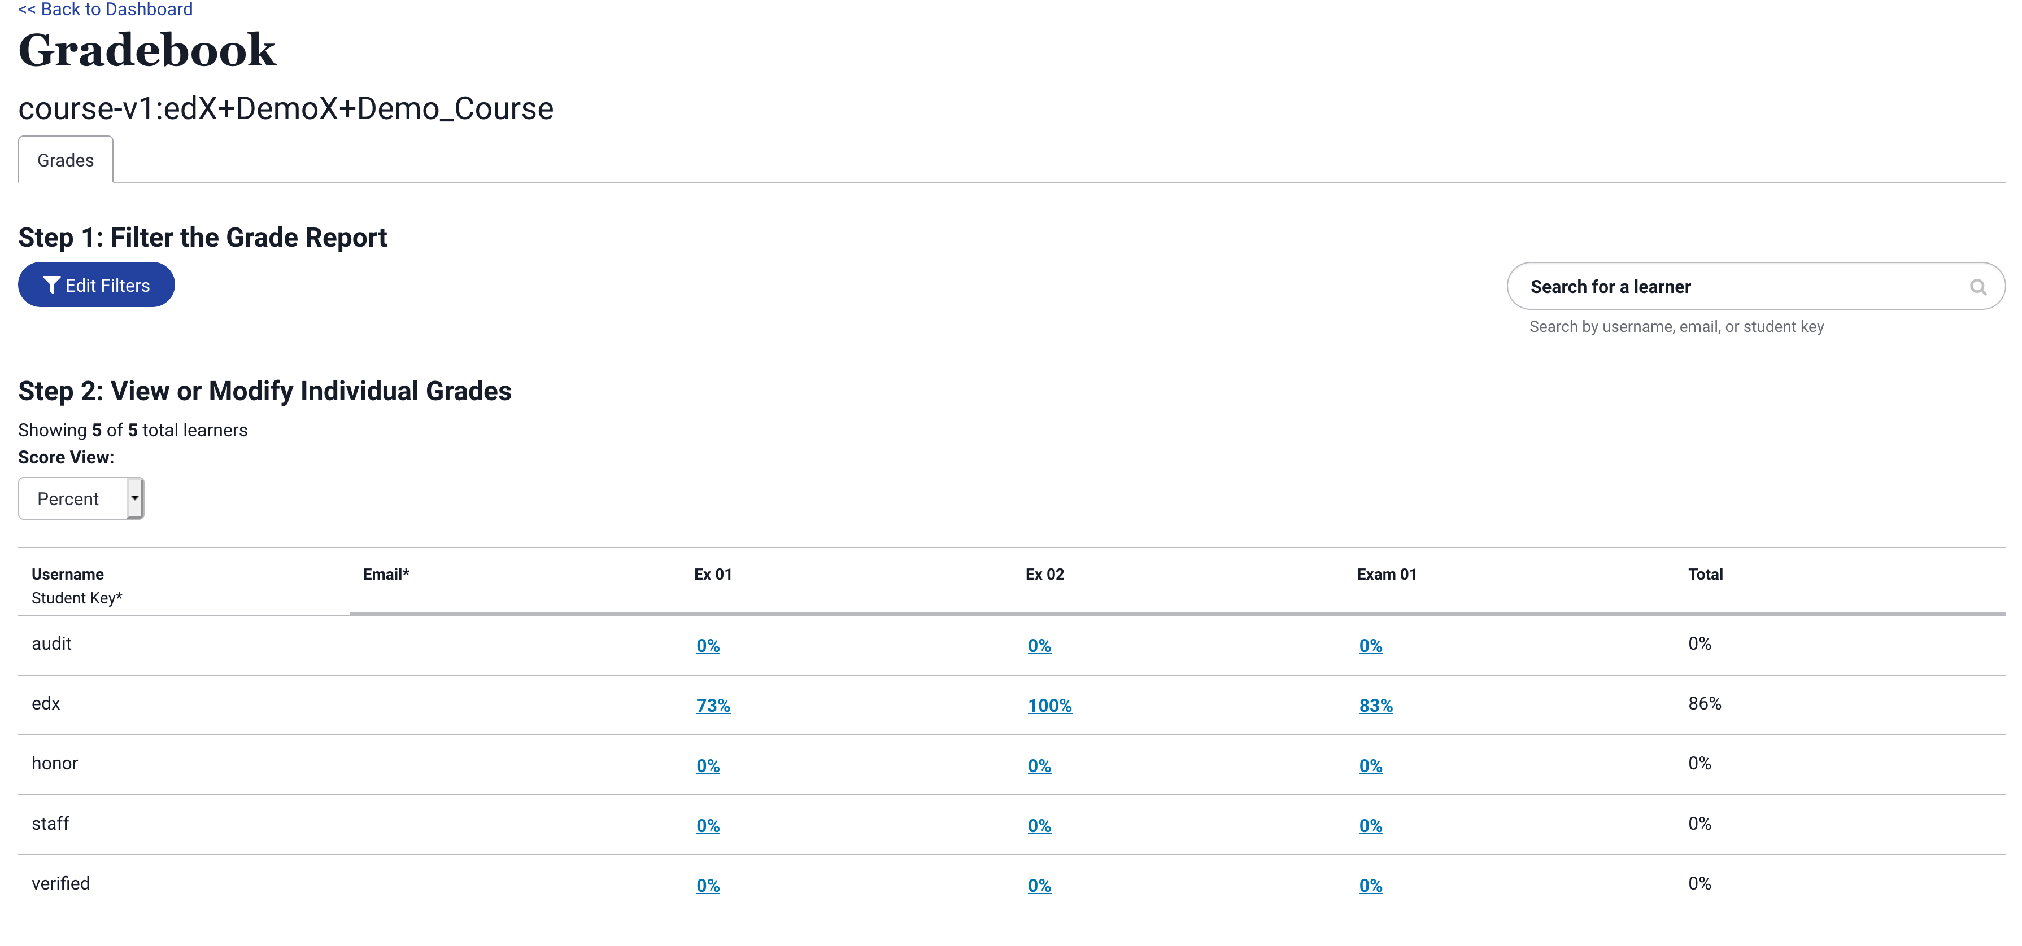Select the Edit Filters button
2022x946 pixels.
pos(97,285)
